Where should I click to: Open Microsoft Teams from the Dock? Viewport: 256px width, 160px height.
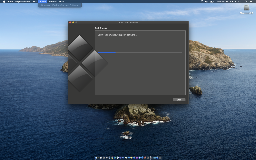(x=120, y=158)
